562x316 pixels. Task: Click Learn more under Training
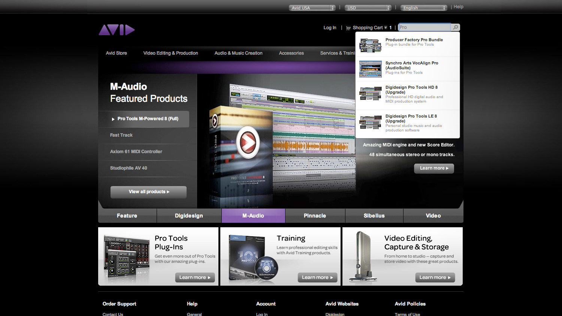click(318, 277)
